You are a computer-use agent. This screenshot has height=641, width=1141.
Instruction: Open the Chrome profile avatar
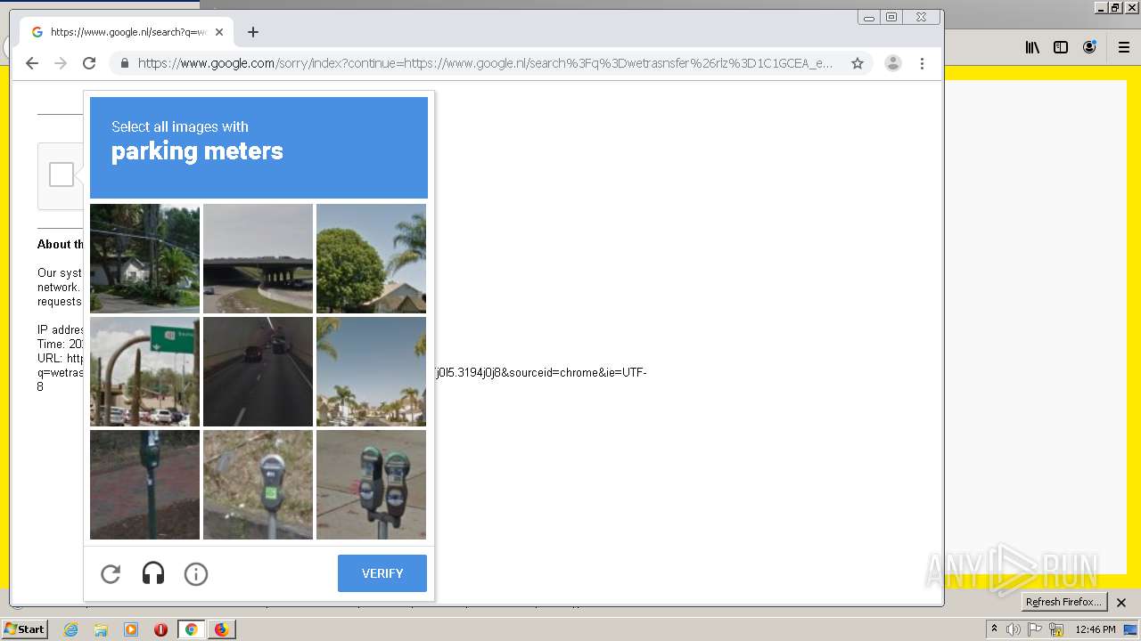point(893,63)
